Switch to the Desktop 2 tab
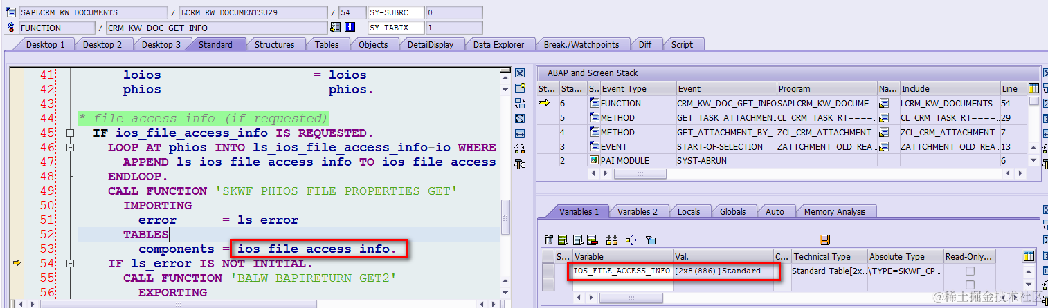 [x=102, y=44]
